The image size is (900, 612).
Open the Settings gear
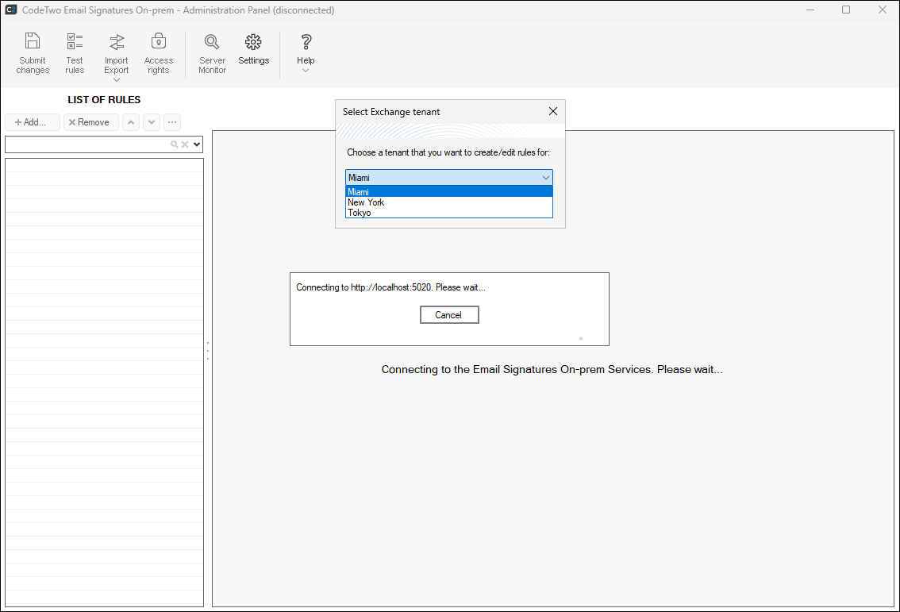[253, 49]
